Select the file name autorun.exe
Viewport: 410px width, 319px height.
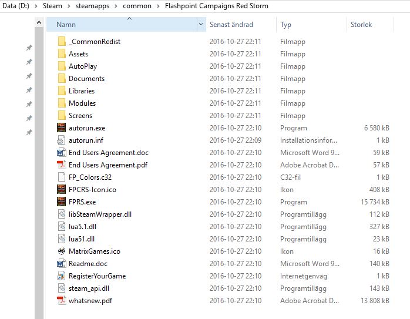click(87, 128)
